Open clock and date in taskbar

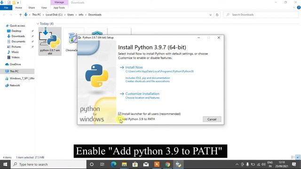pos(282,164)
